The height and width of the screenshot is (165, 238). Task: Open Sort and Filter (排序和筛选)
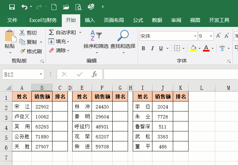point(96,42)
